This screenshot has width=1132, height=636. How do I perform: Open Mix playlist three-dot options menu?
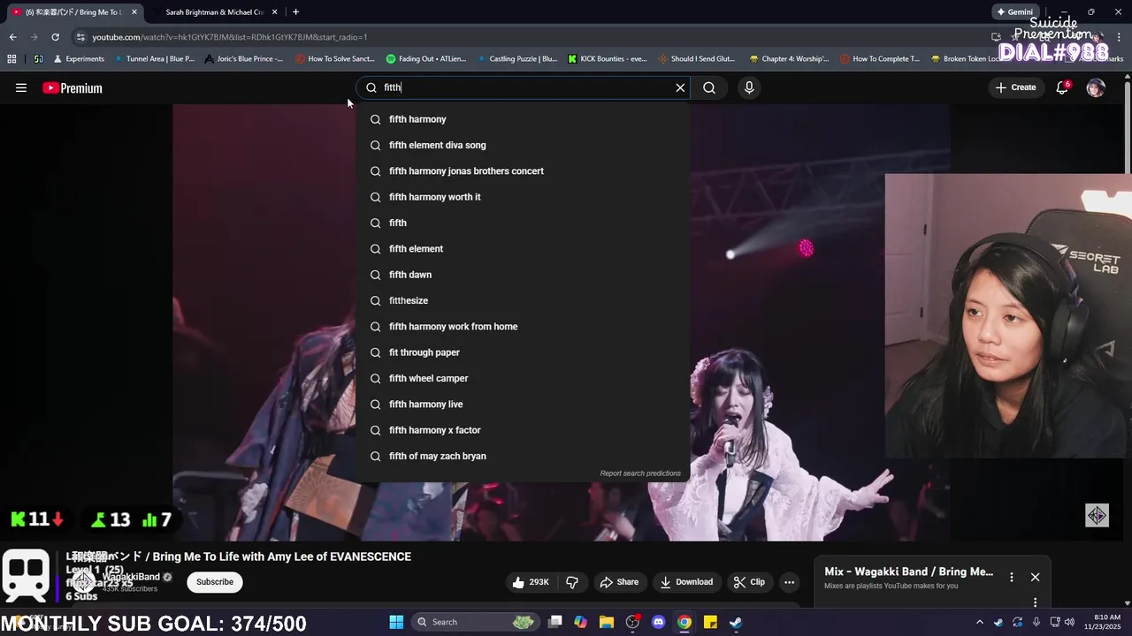click(x=1012, y=577)
